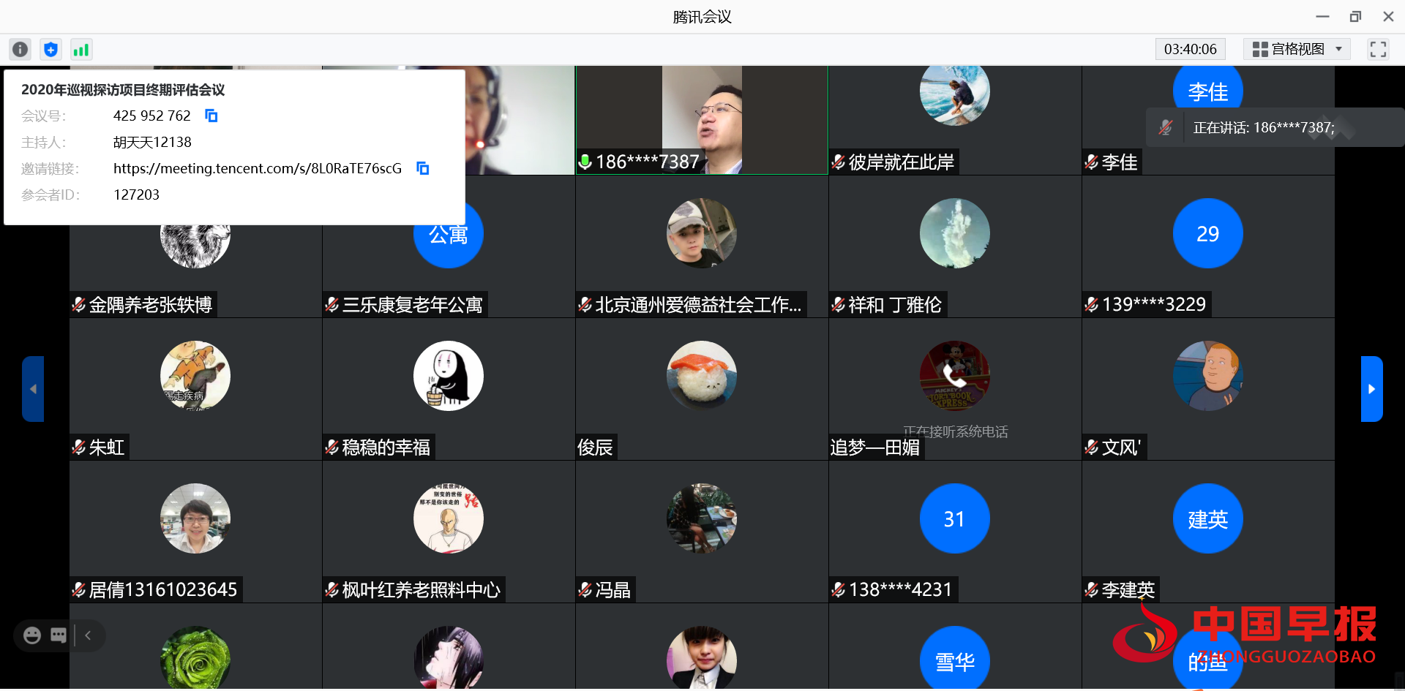Open the 宫格视图 view dropdown
Screen dimensions: 1405x691
tap(1297, 49)
